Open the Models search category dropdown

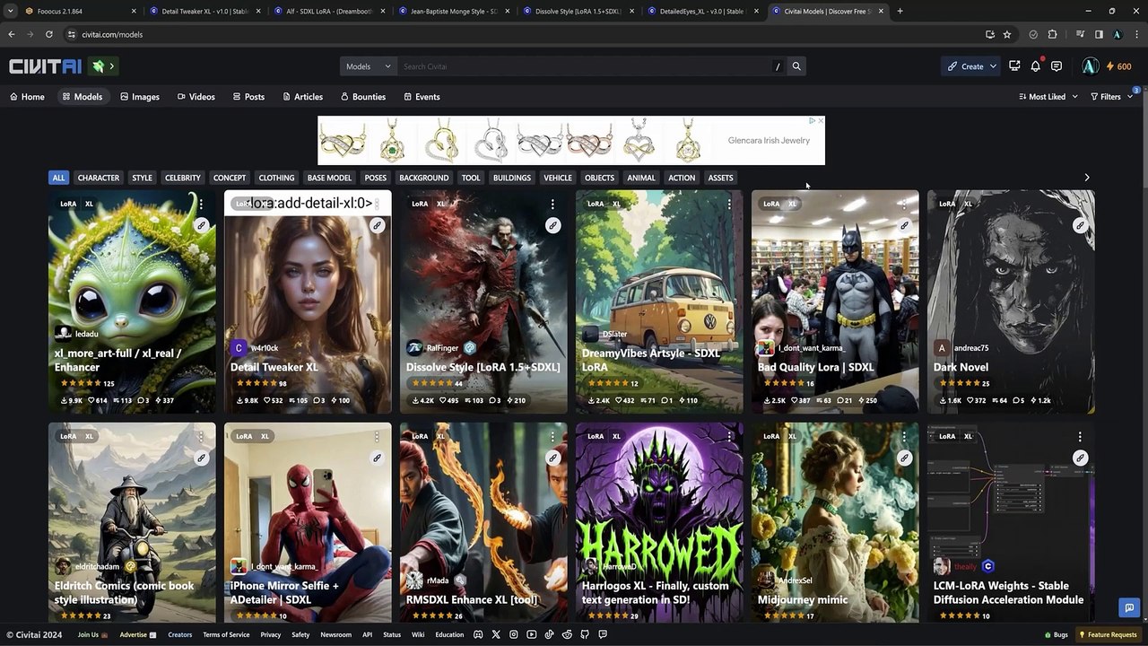369,66
